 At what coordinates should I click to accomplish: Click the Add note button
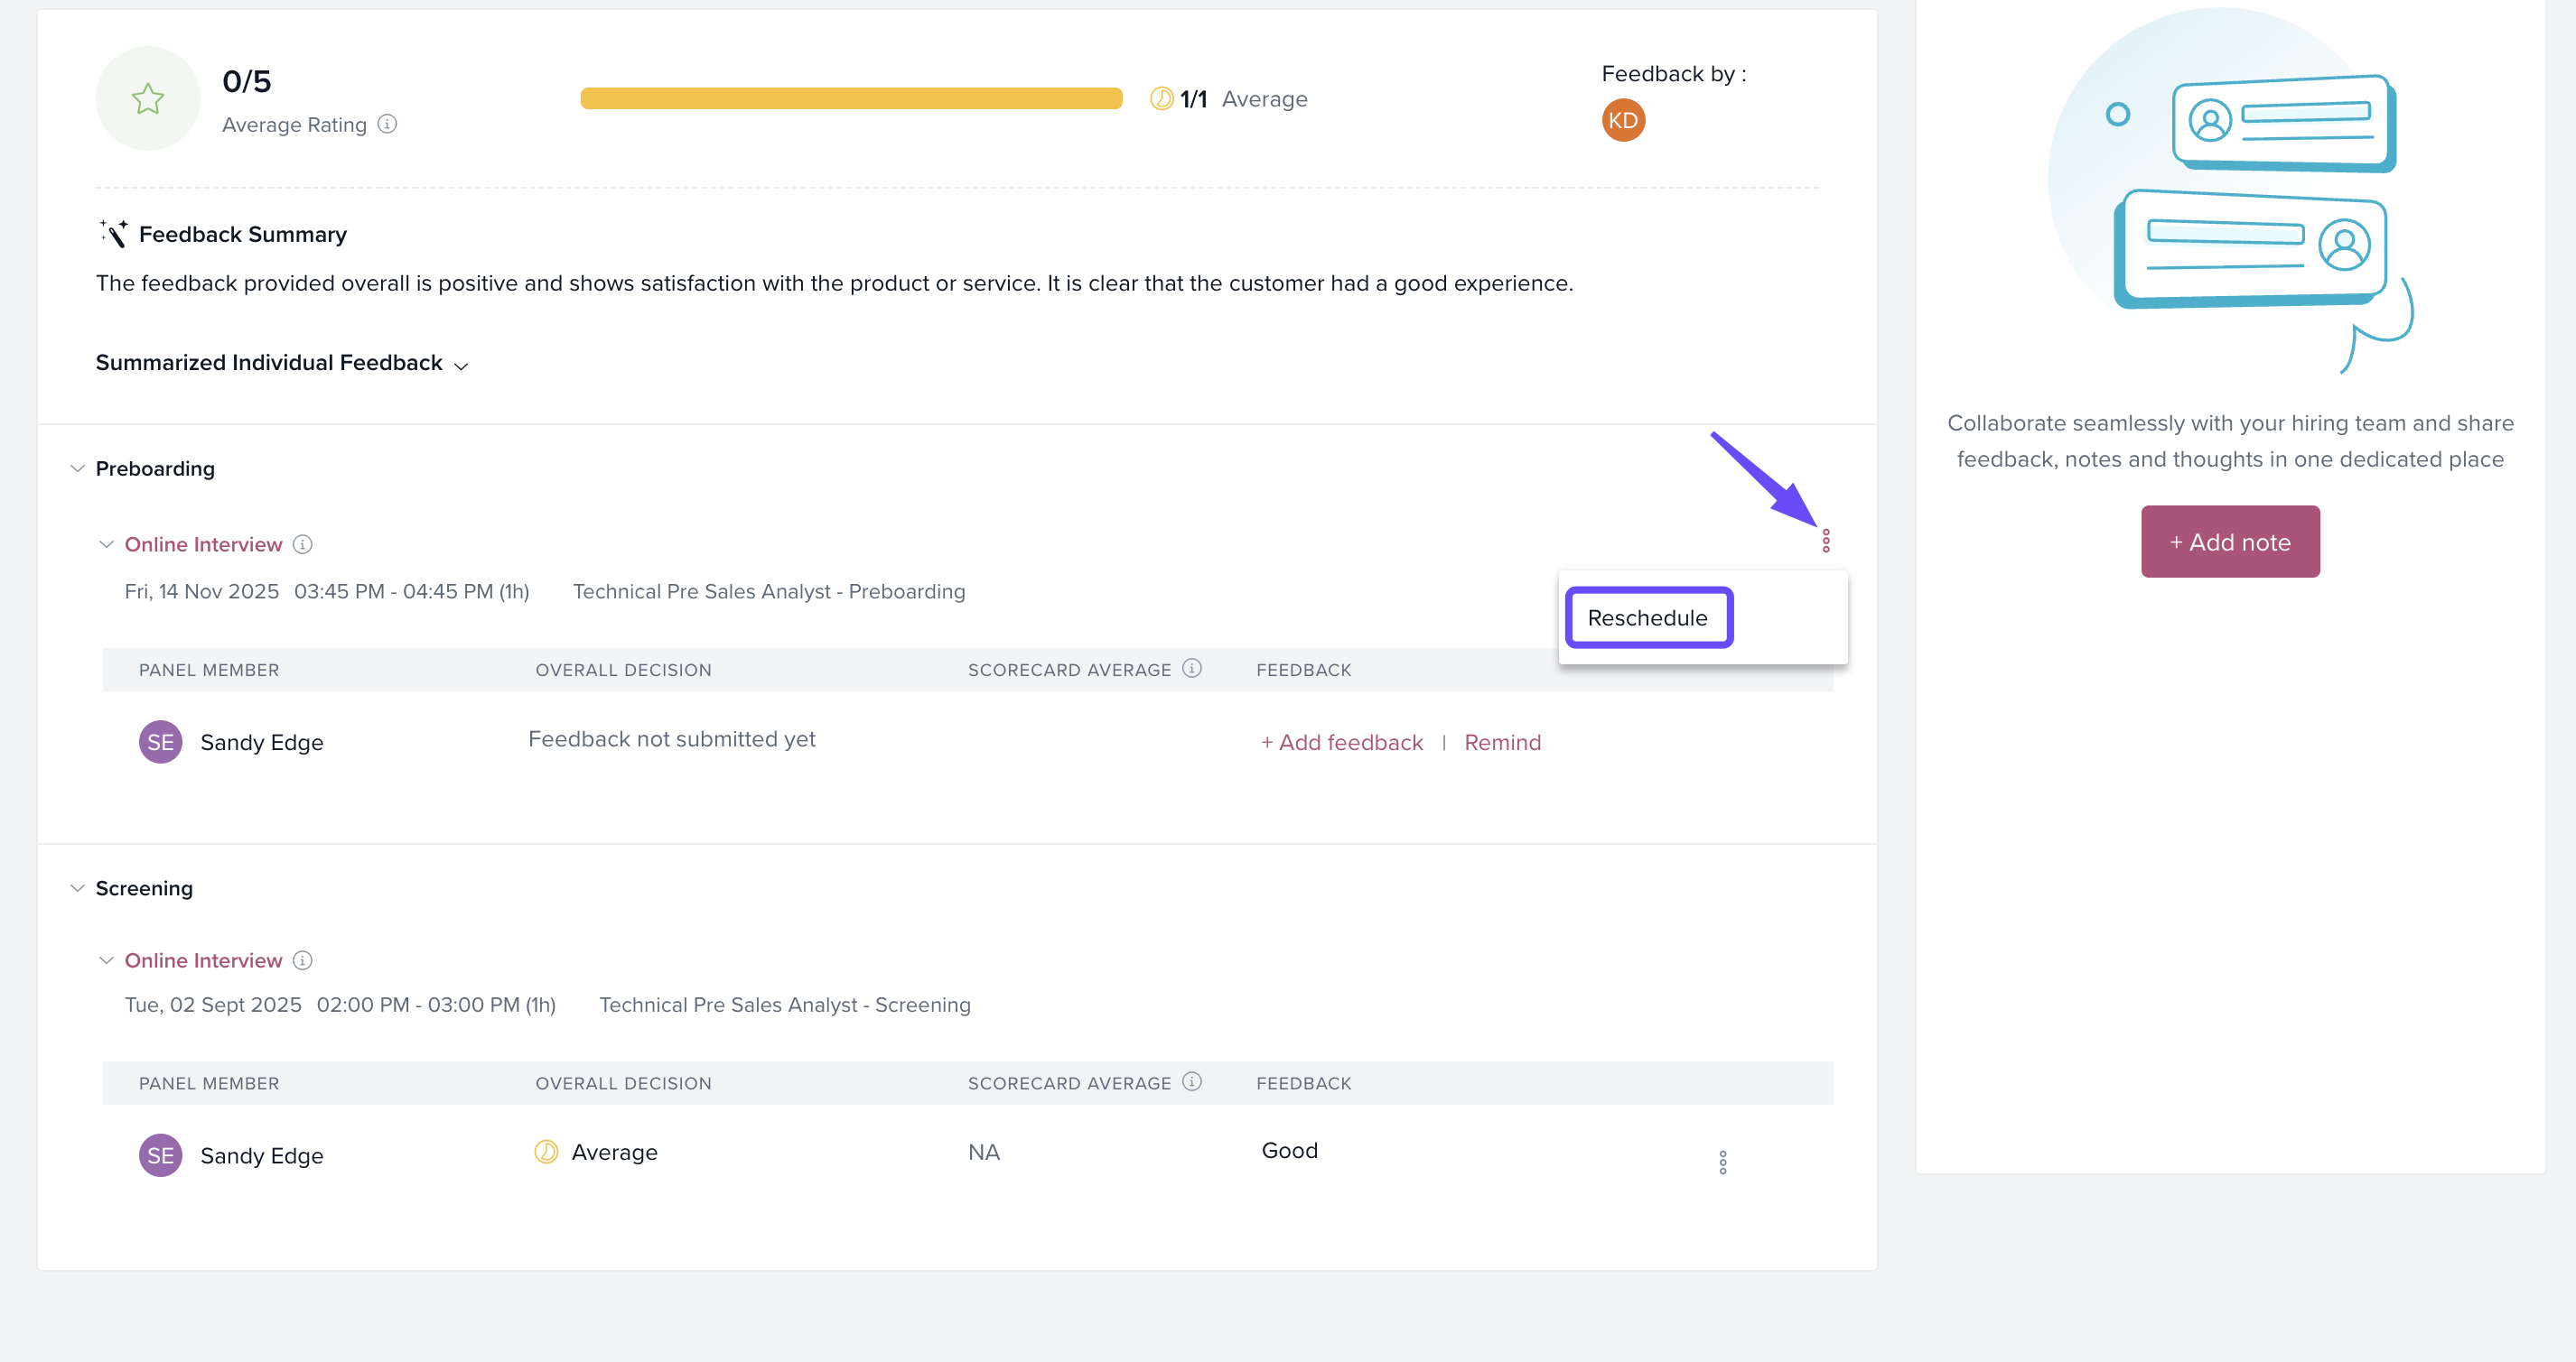(2229, 542)
